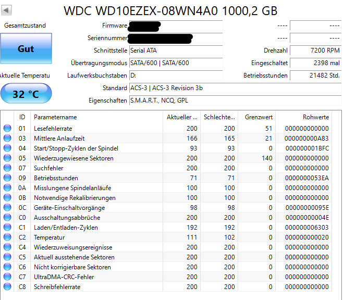The width and height of the screenshot is (344, 300).
Task: Select Wiederzugewiesene Sektoren parameter name
Action: coord(73,158)
